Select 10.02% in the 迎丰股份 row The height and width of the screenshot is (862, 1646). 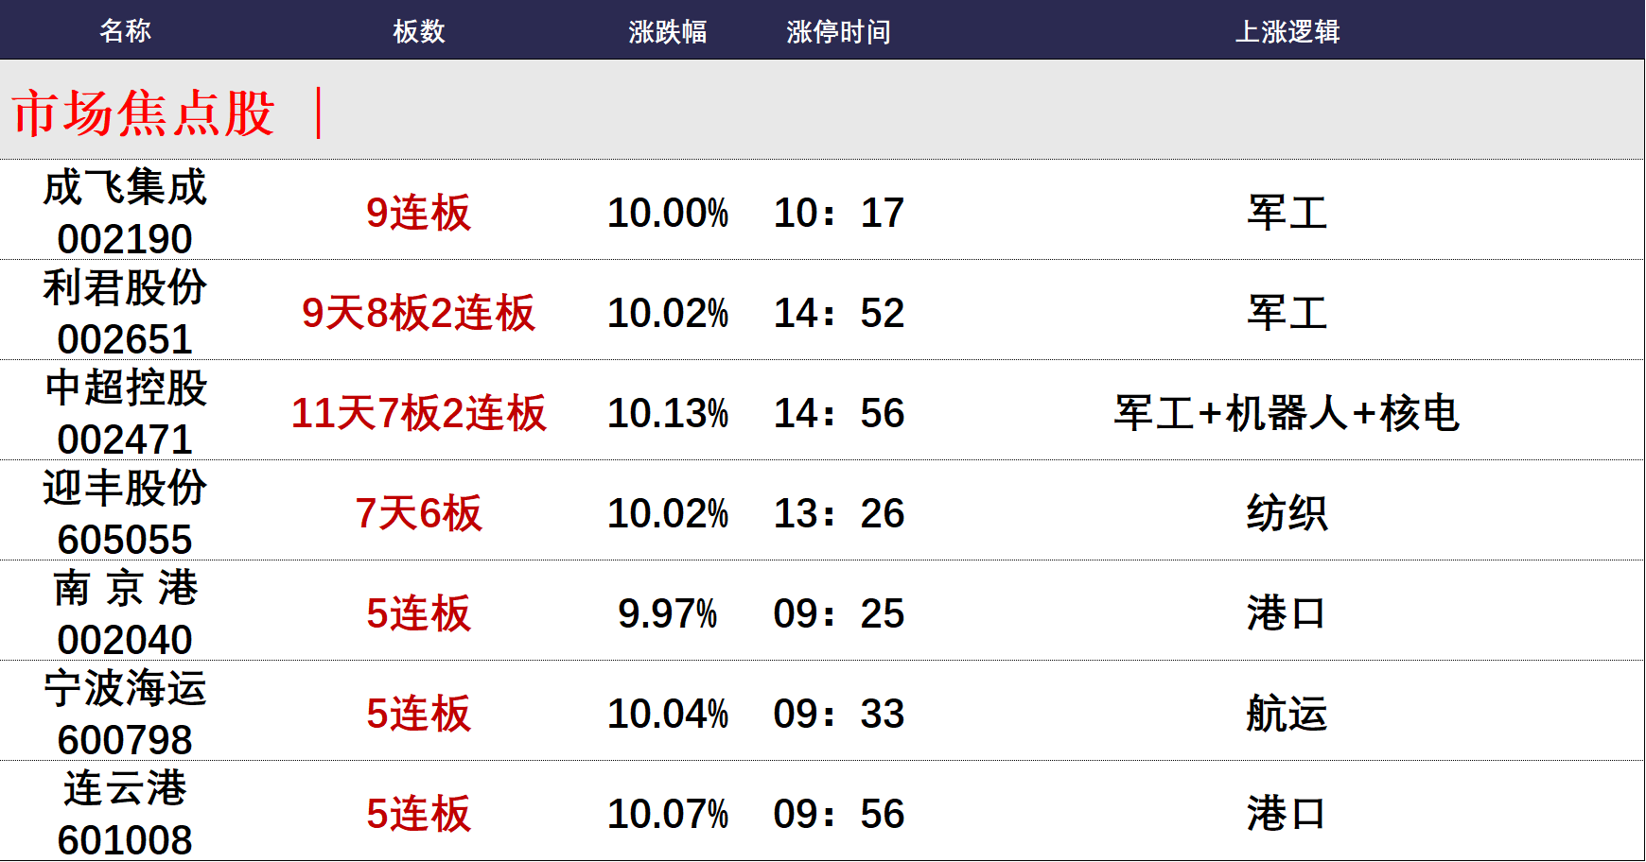coord(668,513)
